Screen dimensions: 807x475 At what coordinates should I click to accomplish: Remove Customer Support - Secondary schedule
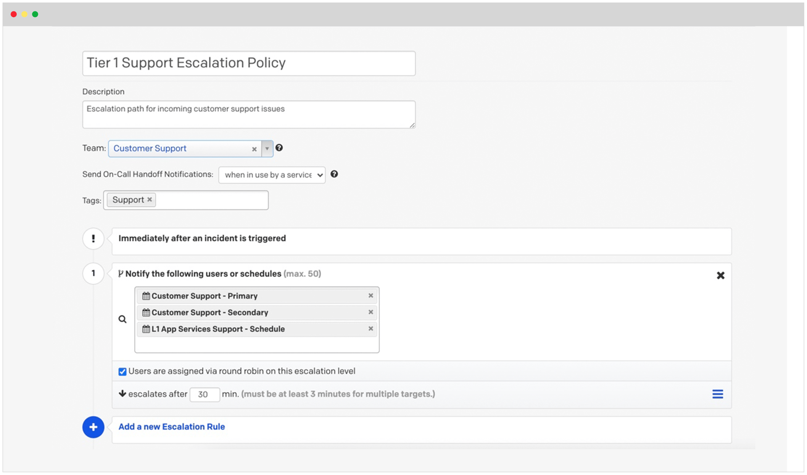pos(371,312)
